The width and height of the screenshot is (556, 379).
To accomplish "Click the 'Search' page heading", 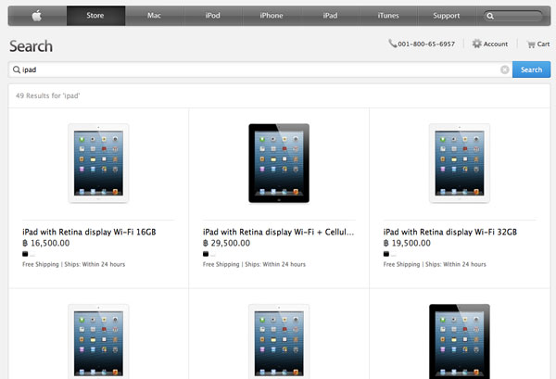I will click(x=32, y=46).
